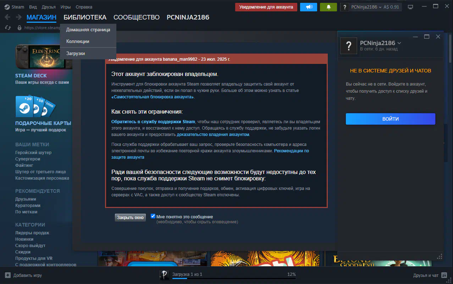Open the Скидки category
Image resolution: width=453 pixels, height=284 pixels.
[x=23, y=252]
